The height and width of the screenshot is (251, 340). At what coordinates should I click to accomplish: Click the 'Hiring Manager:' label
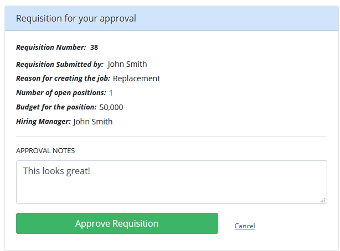tap(43, 122)
